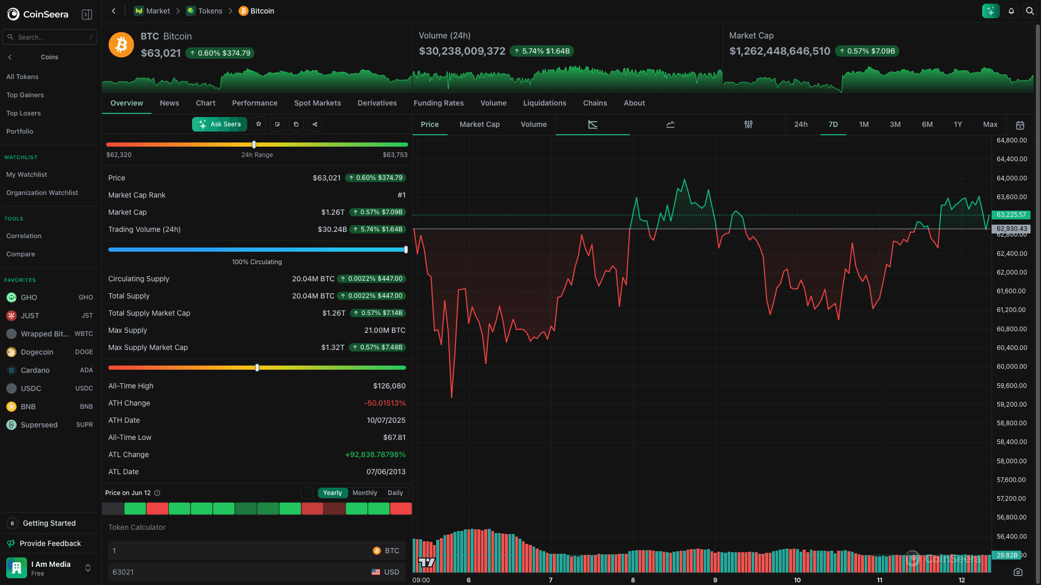Click the Ask Seera button
This screenshot has height=585, width=1041.
220,124
